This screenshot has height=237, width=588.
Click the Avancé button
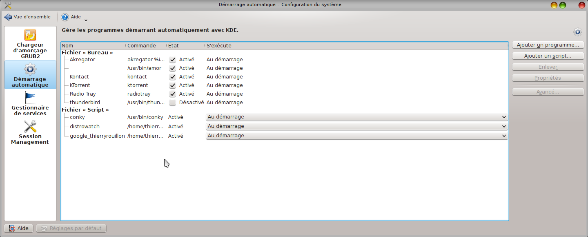(548, 92)
